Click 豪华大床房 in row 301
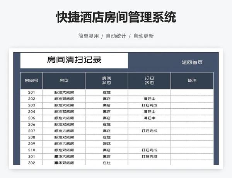The width and height of the screenshot is (232, 178). 64,157
